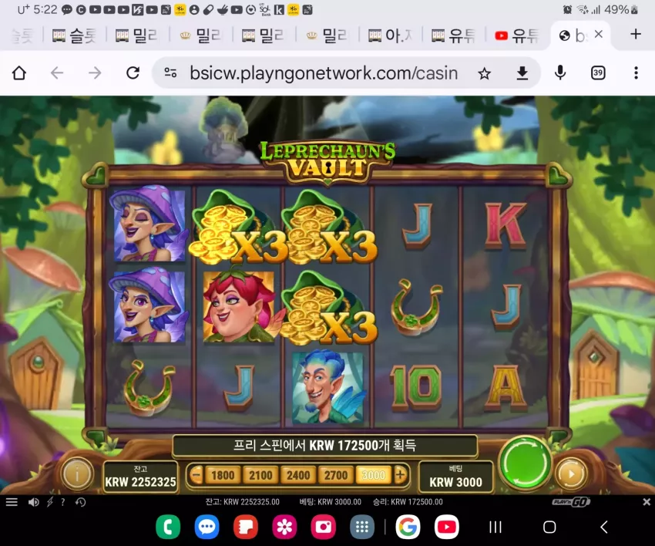Reload the current page
The image size is (655, 546).
pyautogui.click(x=133, y=73)
